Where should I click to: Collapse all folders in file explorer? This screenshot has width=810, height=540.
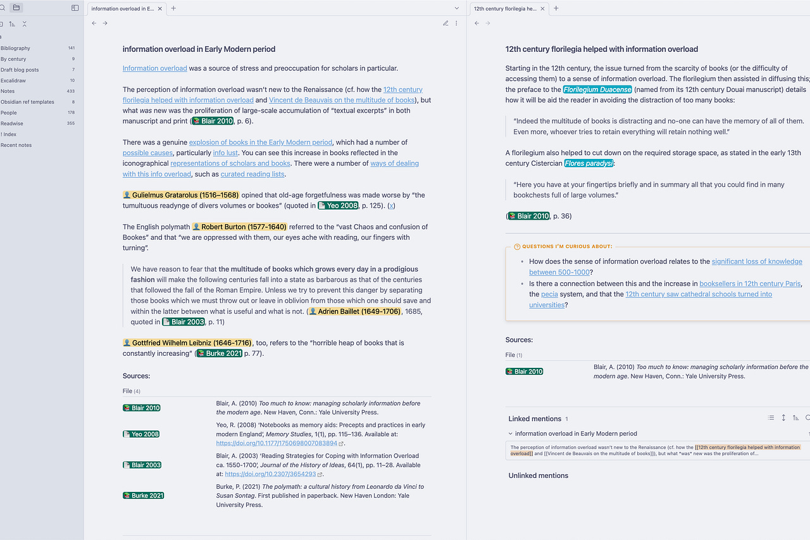24,23
